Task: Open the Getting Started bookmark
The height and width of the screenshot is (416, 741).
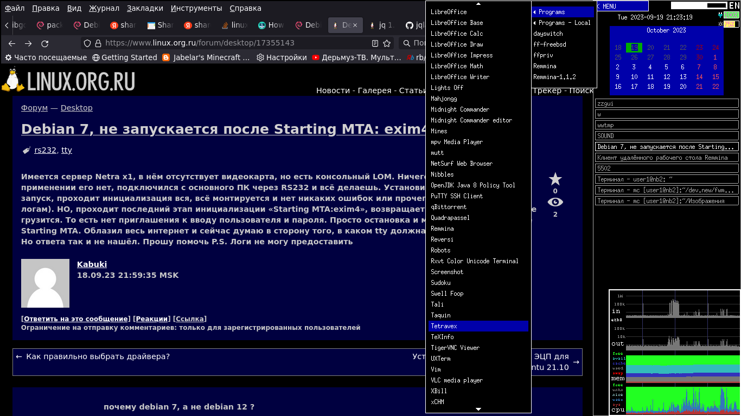Action: pyautogui.click(x=125, y=57)
